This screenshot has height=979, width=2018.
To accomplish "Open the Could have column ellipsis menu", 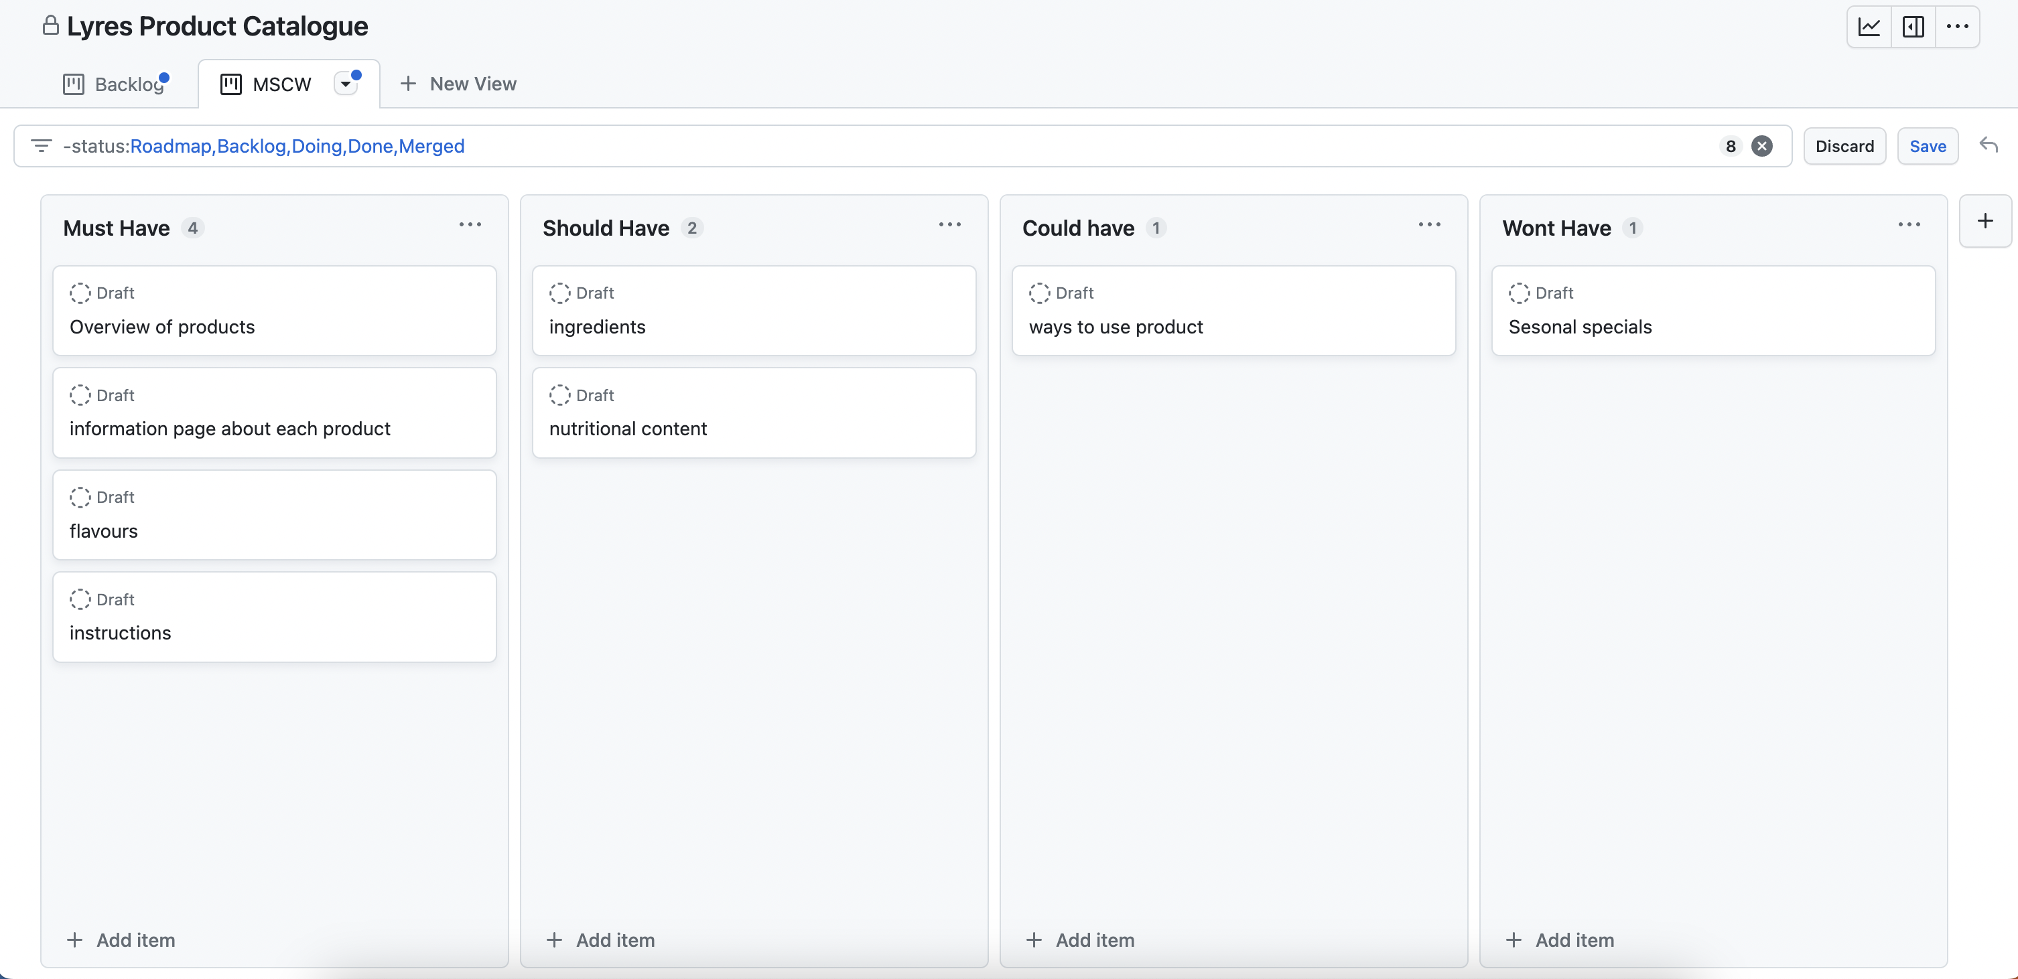I will tap(1429, 225).
